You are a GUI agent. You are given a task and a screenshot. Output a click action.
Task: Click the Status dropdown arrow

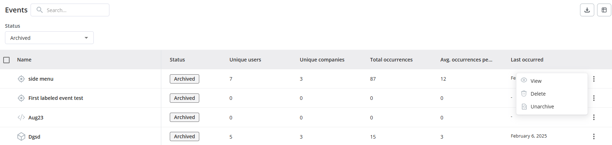coord(86,38)
